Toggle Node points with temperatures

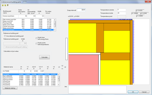click(x=36, y=44)
